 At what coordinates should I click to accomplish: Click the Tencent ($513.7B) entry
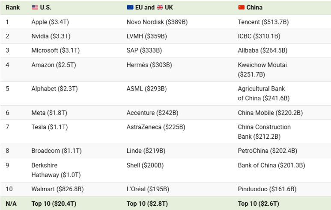tap(263, 22)
